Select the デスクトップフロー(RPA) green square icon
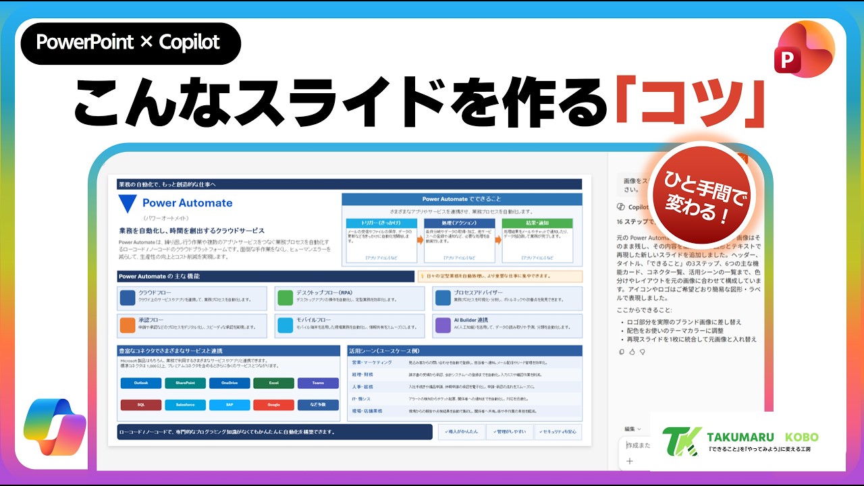The height and width of the screenshot is (486, 864). point(285,298)
